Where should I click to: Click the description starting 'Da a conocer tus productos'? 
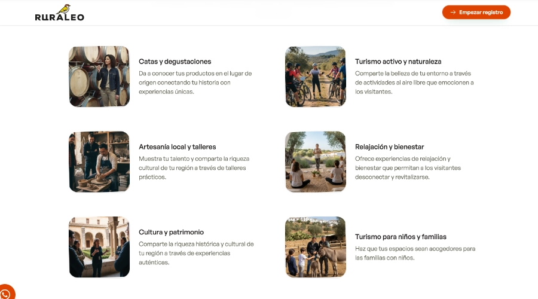coord(195,83)
